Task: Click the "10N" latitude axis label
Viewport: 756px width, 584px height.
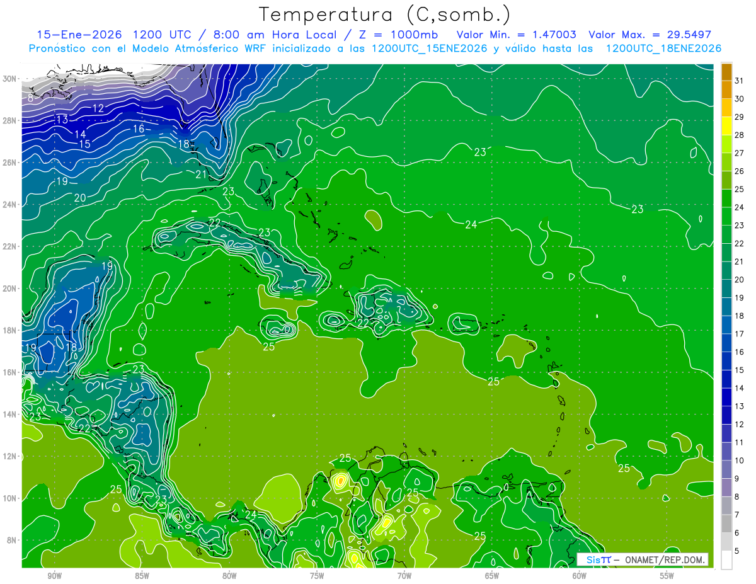Action: pos(10,498)
